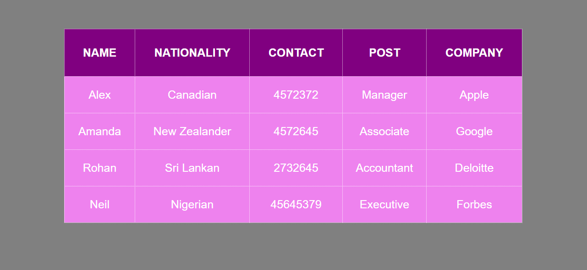The image size is (587, 270).
Task: Click the NAME column header
Action: 99,53
